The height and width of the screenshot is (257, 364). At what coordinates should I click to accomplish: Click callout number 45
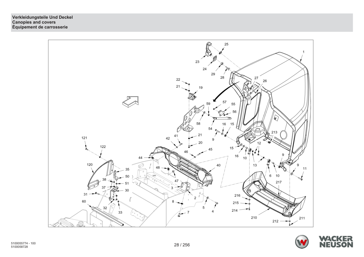[x=210, y=149]
